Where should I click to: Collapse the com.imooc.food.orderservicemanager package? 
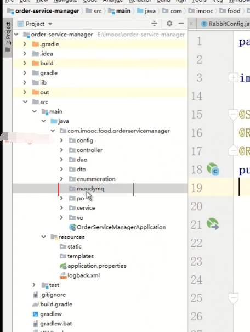[x=53, y=131]
